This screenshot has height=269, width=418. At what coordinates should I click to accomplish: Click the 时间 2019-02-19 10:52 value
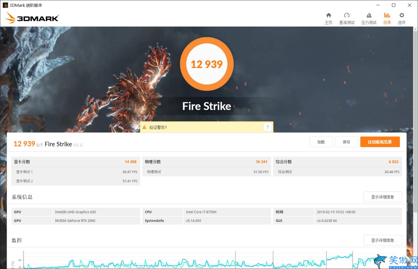point(358,212)
